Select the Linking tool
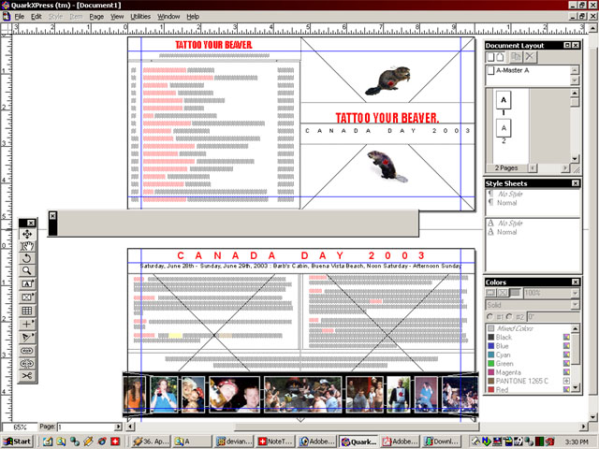Image resolution: width=599 pixels, height=449 pixels. click(x=27, y=351)
